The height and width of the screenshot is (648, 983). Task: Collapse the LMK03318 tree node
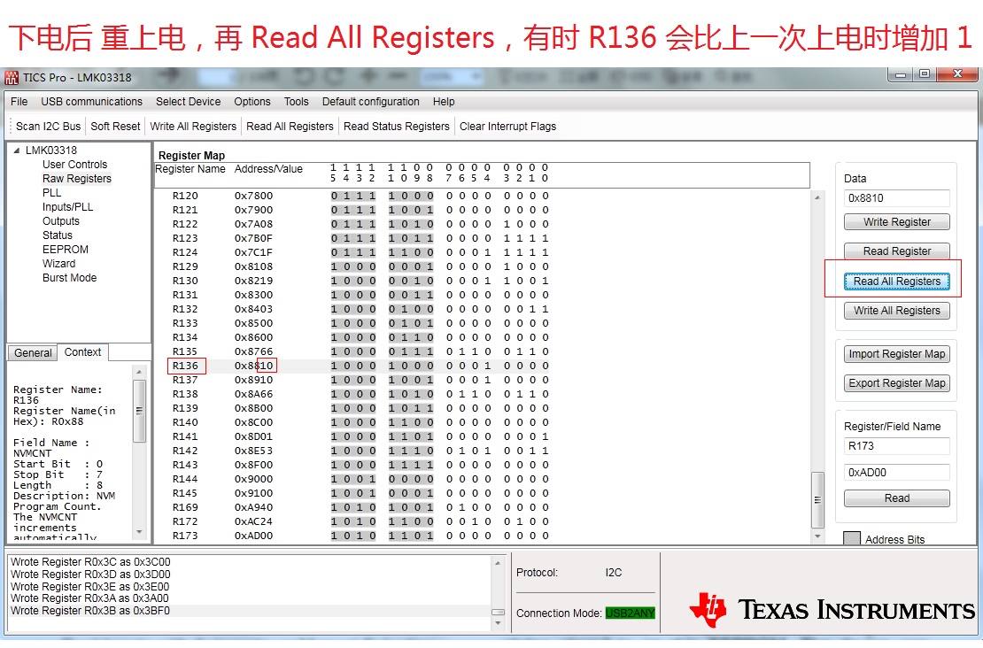pyautogui.click(x=17, y=150)
